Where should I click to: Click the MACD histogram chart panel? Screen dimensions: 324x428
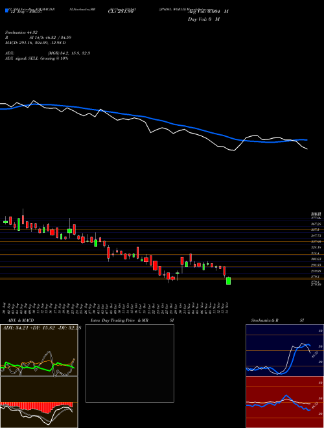pyautogui.click(x=39, y=402)
